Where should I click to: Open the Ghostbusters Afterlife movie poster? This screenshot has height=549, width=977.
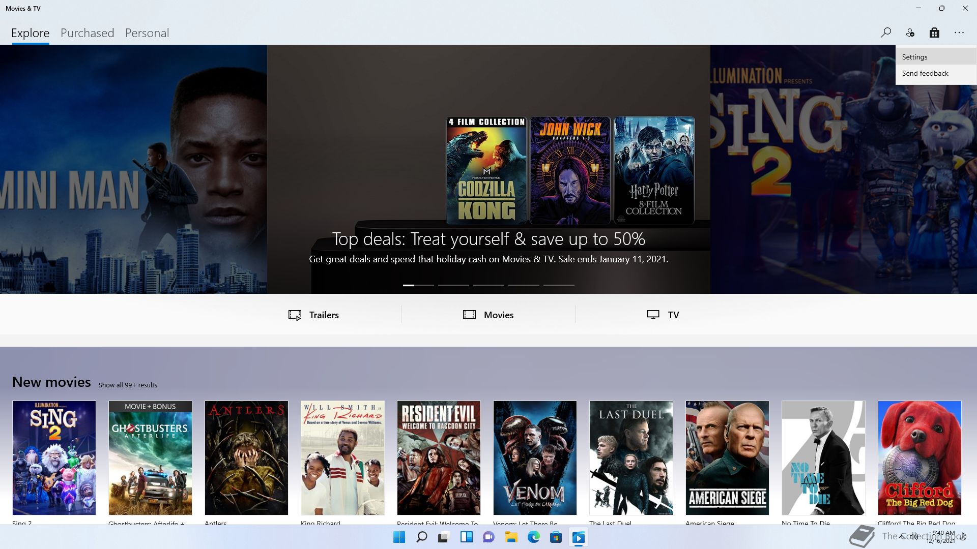coord(150,457)
